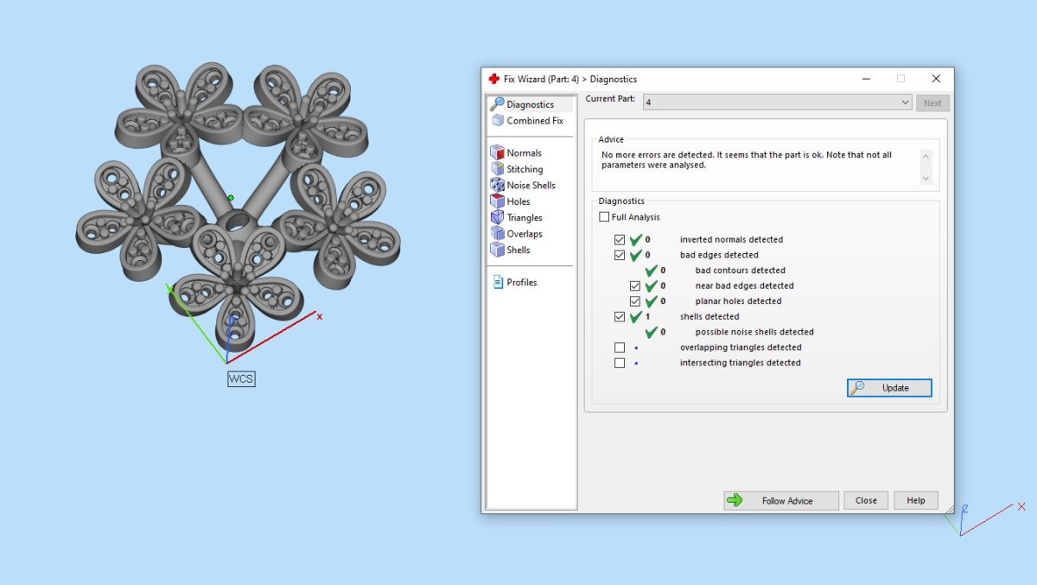Click the WCS label in viewport
The height and width of the screenshot is (585, 1037).
(x=241, y=378)
